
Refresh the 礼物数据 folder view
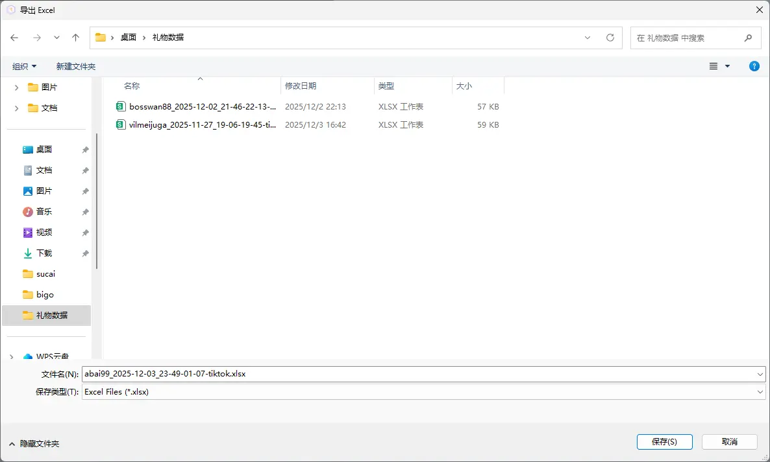[x=610, y=38]
